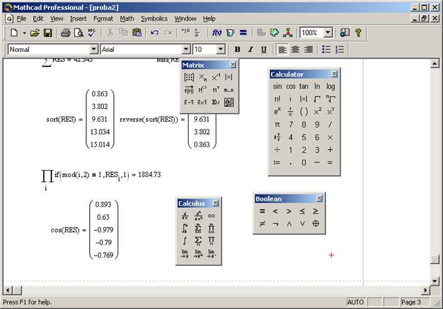Toggle Bold formatting
This screenshot has width=443, height=309.
point(237,50)
